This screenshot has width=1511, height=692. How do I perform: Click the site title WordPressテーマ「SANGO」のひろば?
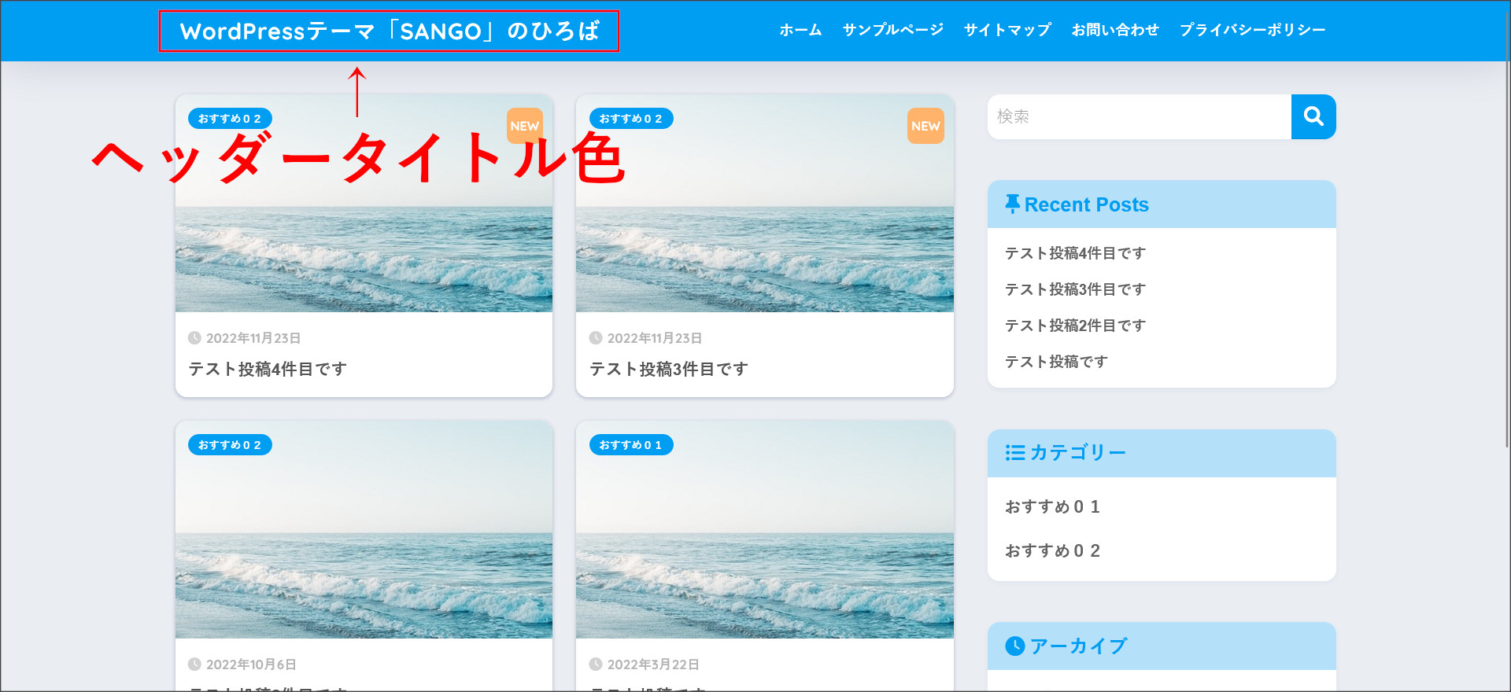click(389, 31)
